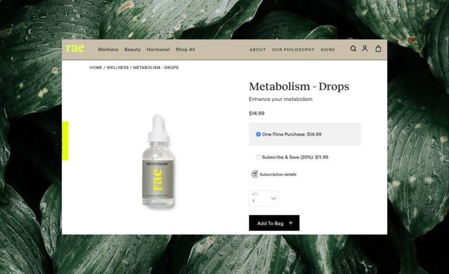Click the quantity dropdown chevron arrow
The image size is (449, 274).
pos(274,199)
